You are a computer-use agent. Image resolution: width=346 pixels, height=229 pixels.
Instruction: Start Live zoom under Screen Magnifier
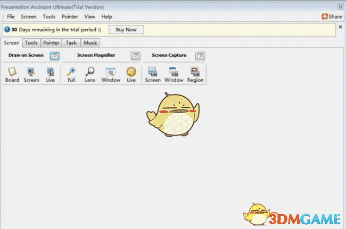pos(131,75)
